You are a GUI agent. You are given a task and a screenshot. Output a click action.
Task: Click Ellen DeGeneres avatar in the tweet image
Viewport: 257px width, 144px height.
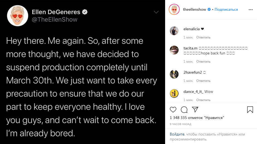(x=17, y=16)
